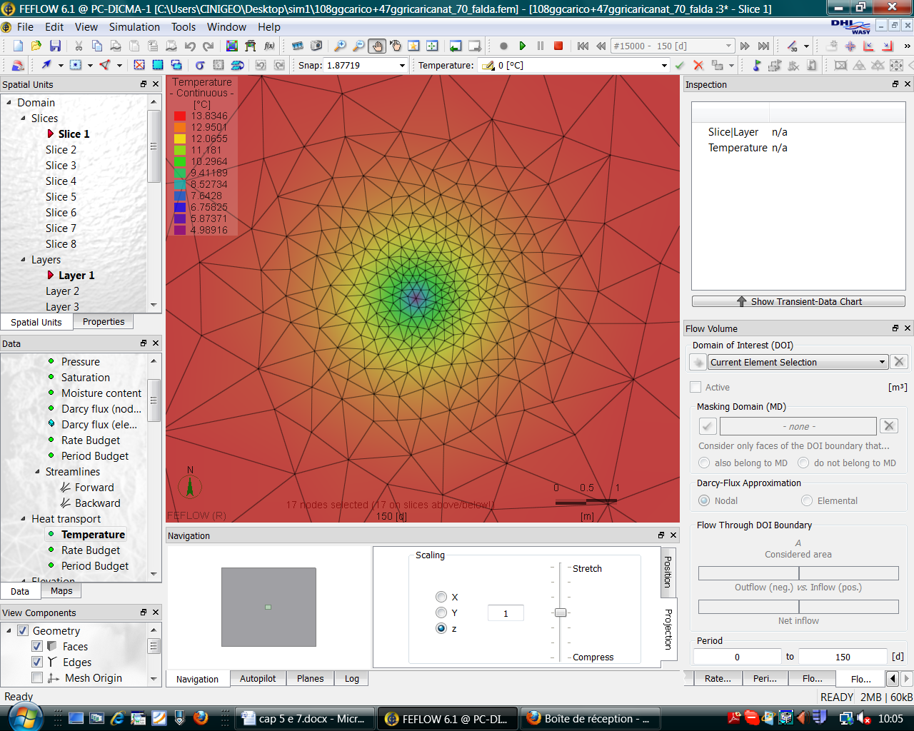The image size is (914, 731).
Task: Switch to the Properties tab
Action: [x=104, y=321]
